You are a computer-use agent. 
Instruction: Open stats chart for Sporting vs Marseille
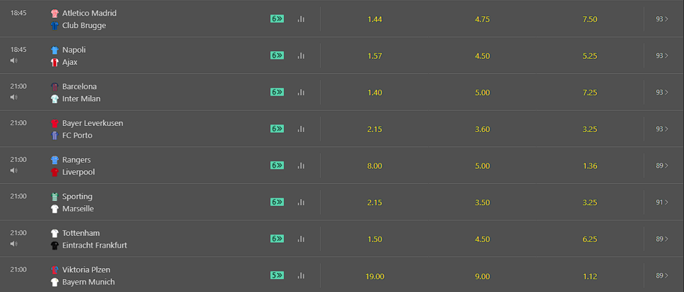300,202
